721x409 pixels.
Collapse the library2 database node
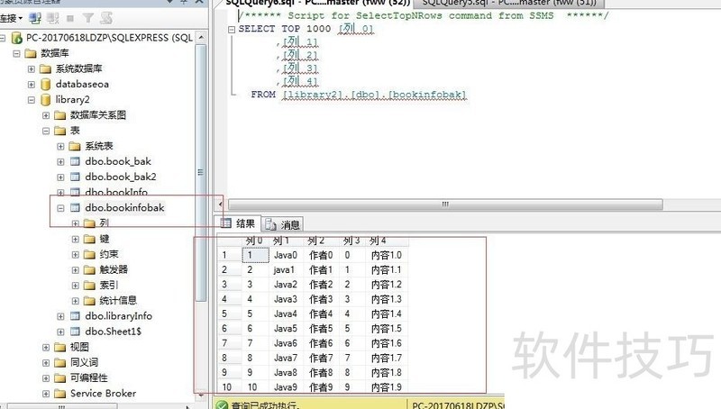(32, 100)
